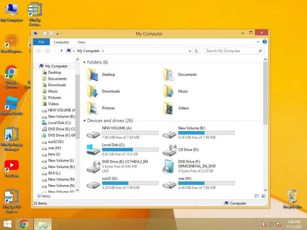This screenshot has height=230, width=307.
Task: Select DVD Drive (F:) GRMCENEVAL_EN_DVD in main pane
Action: tap(189, 167)
